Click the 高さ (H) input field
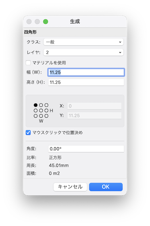 [86, 82]
